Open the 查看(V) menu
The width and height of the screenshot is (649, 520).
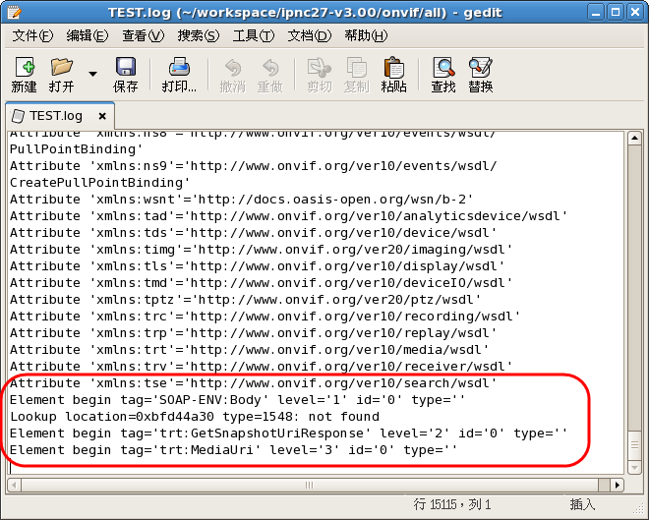[x=143, y=35]
